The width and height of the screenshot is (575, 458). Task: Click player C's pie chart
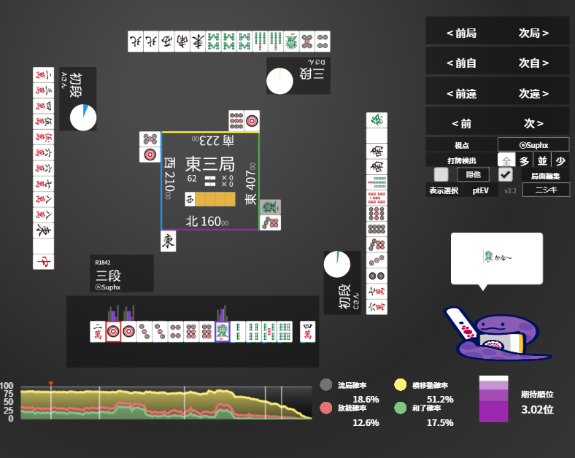pyautogui.click(x=337, y=264)
